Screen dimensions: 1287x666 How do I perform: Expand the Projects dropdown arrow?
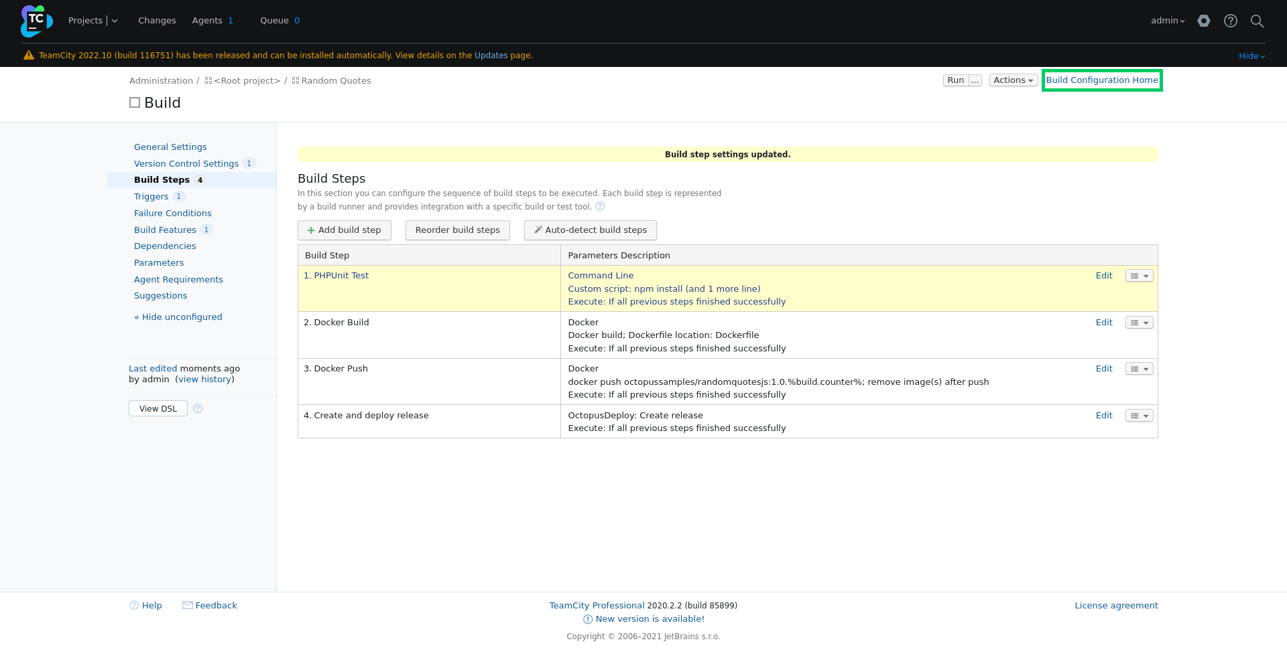click(115, 21)
